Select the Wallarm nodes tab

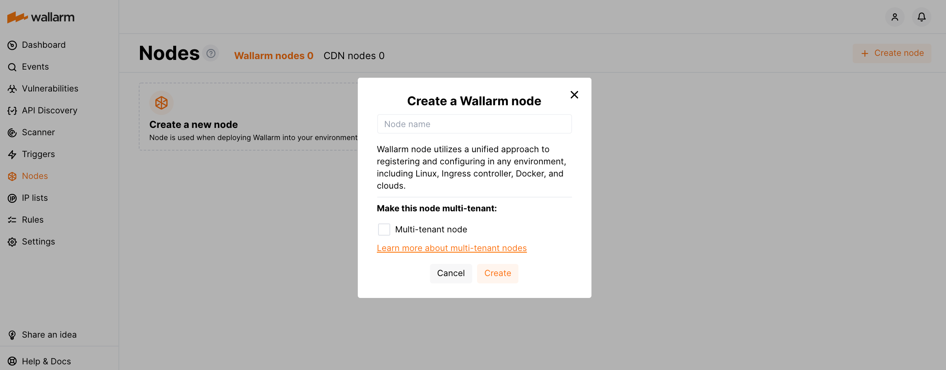tap(273, 56)
